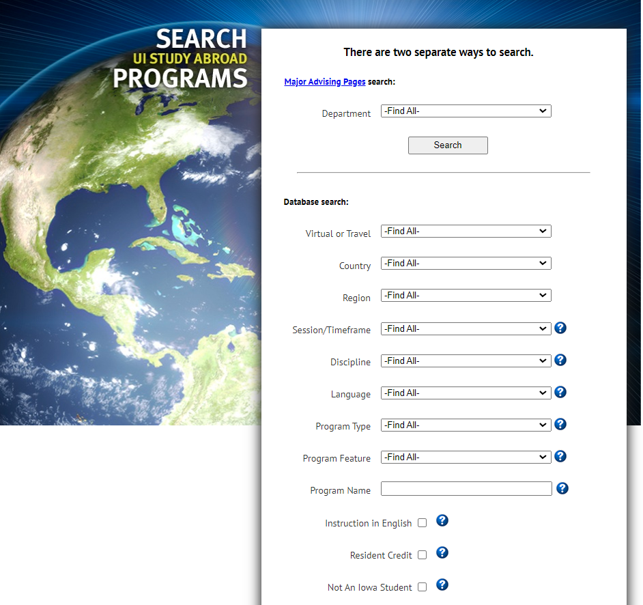Check the Resident Credit box
This screenshot has height=605, width=643.
click(x=422, y=555)
